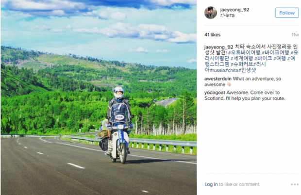This screenshot has width=301, height=195.
Task: Open the #russia hashtag
Action: (217, 70)
